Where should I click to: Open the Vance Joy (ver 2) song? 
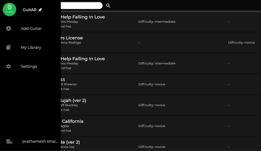pyautogui.click(x=161, y=144)
